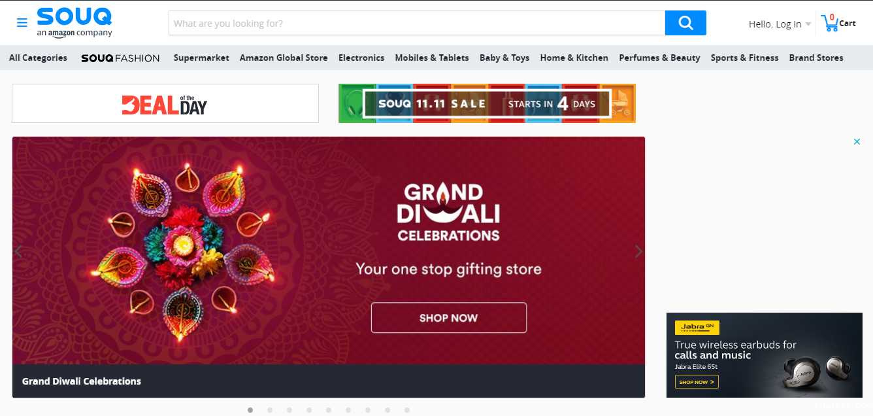This screenshot has width=873, height=416.
Task: Show previous carousel slide arrow
Action: click(x=18, y=252)
